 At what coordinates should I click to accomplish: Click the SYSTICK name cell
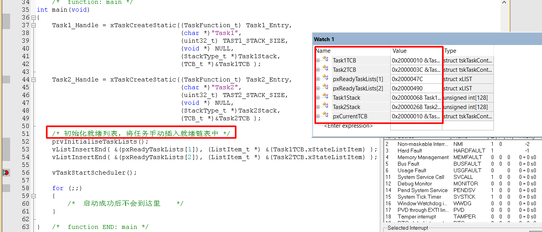tap(464, 197)
